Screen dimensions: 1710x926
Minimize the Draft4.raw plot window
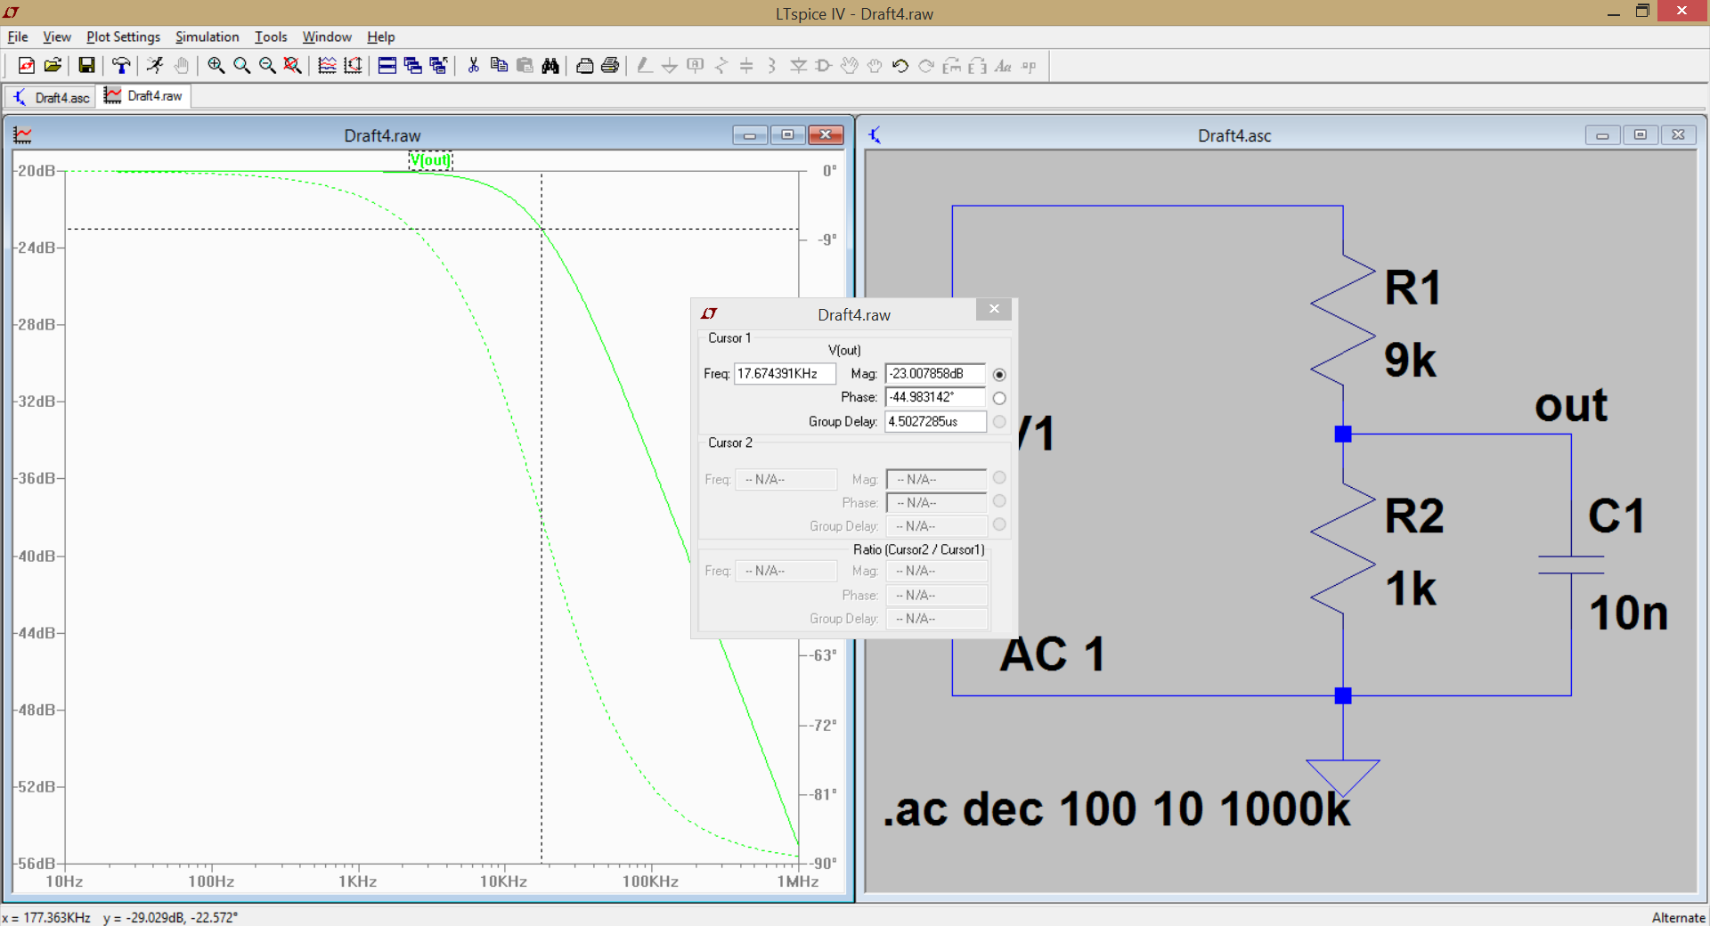pos(750,134)
